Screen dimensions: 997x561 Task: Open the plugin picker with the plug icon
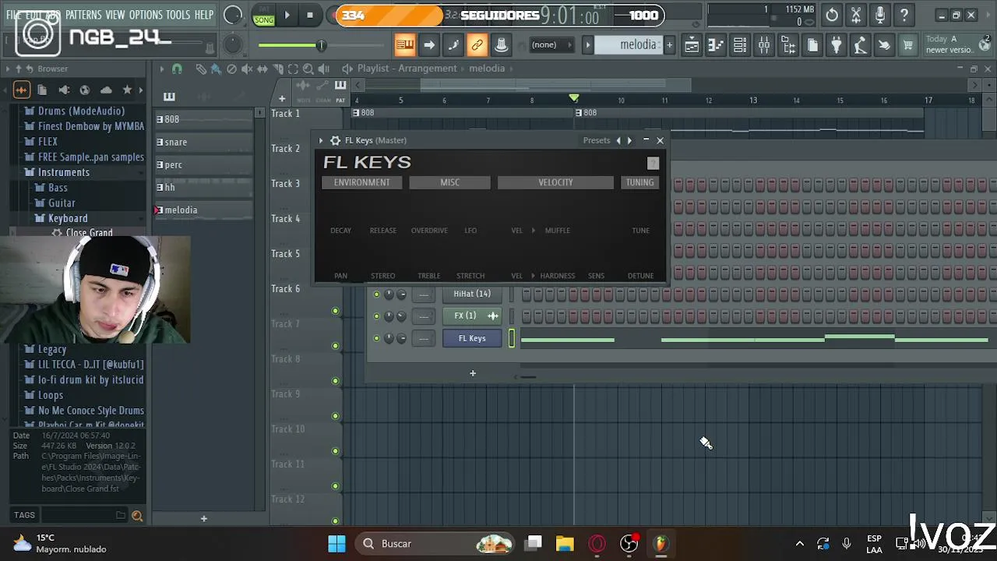[836, 46]
